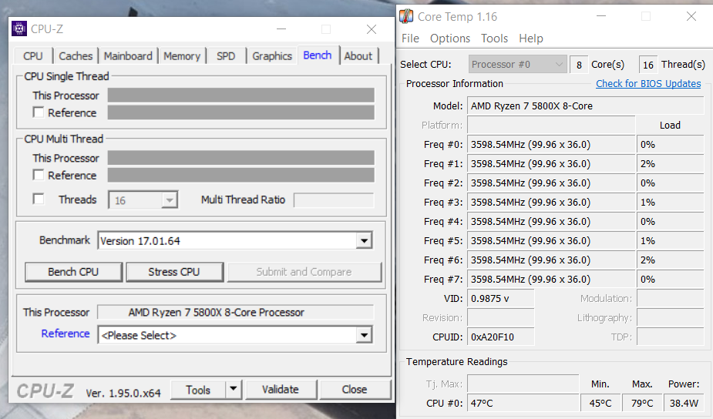
Task: Click the Close button in CPU-Z
Action: tap(355, 390)
